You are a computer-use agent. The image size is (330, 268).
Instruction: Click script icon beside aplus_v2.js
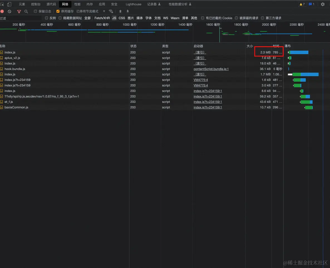(1, 58)
